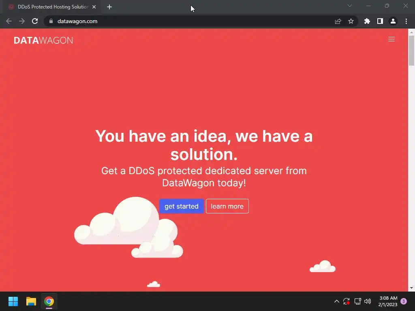
Task: Click the scrollbar's up arrow
Action: point(411,32)
